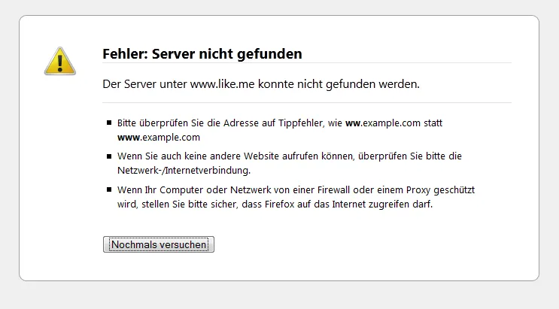Click the bold www.example.com sample address

159,138
